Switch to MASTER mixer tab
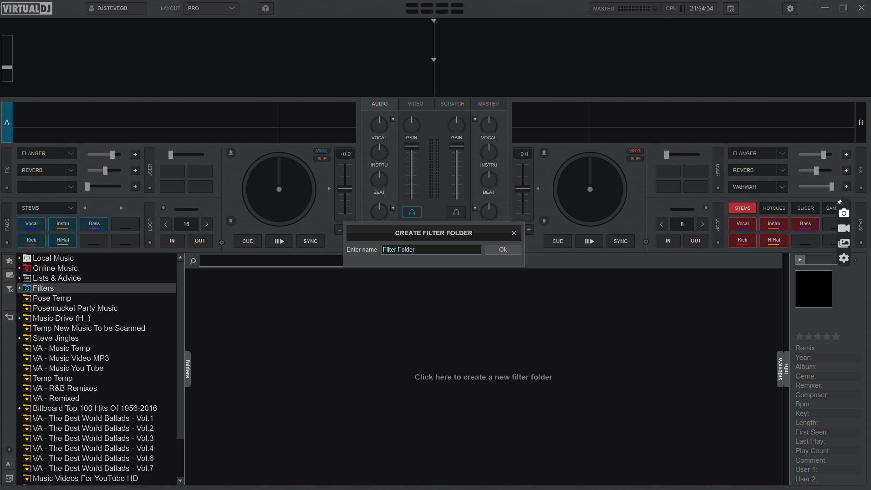This screenshot has width=871, height=490. 489,104
